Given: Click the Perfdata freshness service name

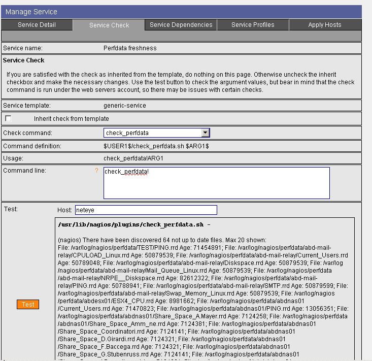Looking at the screenshot, I should coord(130,49).
